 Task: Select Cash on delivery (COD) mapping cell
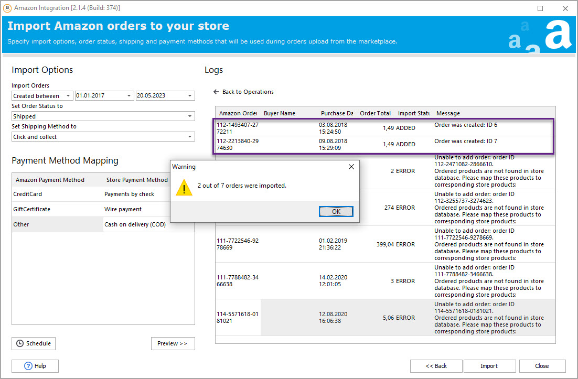point(136,224)
